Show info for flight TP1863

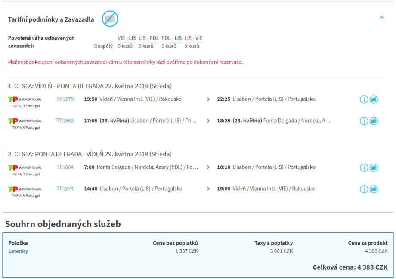pyautogui.click(x=364, y=121)
